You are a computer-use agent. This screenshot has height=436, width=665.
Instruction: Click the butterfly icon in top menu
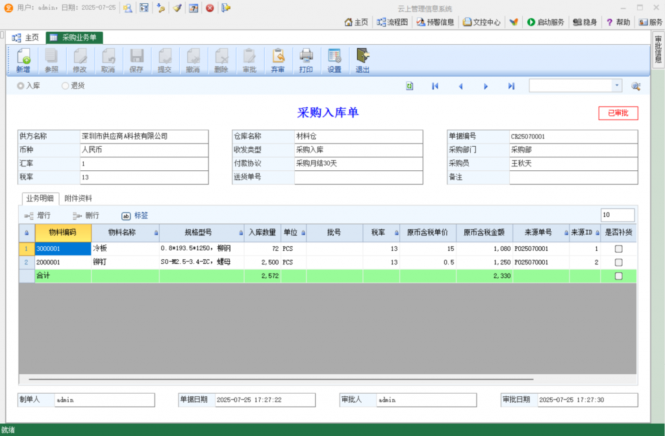point(514,22)
